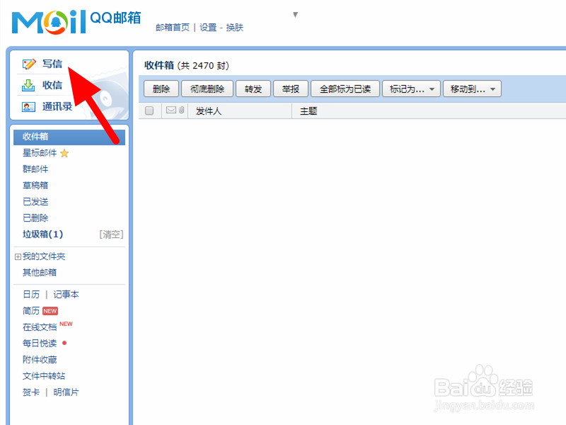Click the 收信 receive mail link
The height and width of the screenshot is (425, 566).
[52, 85]
